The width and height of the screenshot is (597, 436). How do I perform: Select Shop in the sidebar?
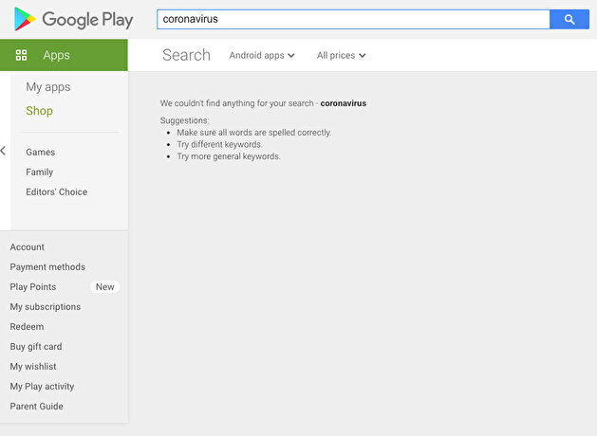[x=40, y=111]
